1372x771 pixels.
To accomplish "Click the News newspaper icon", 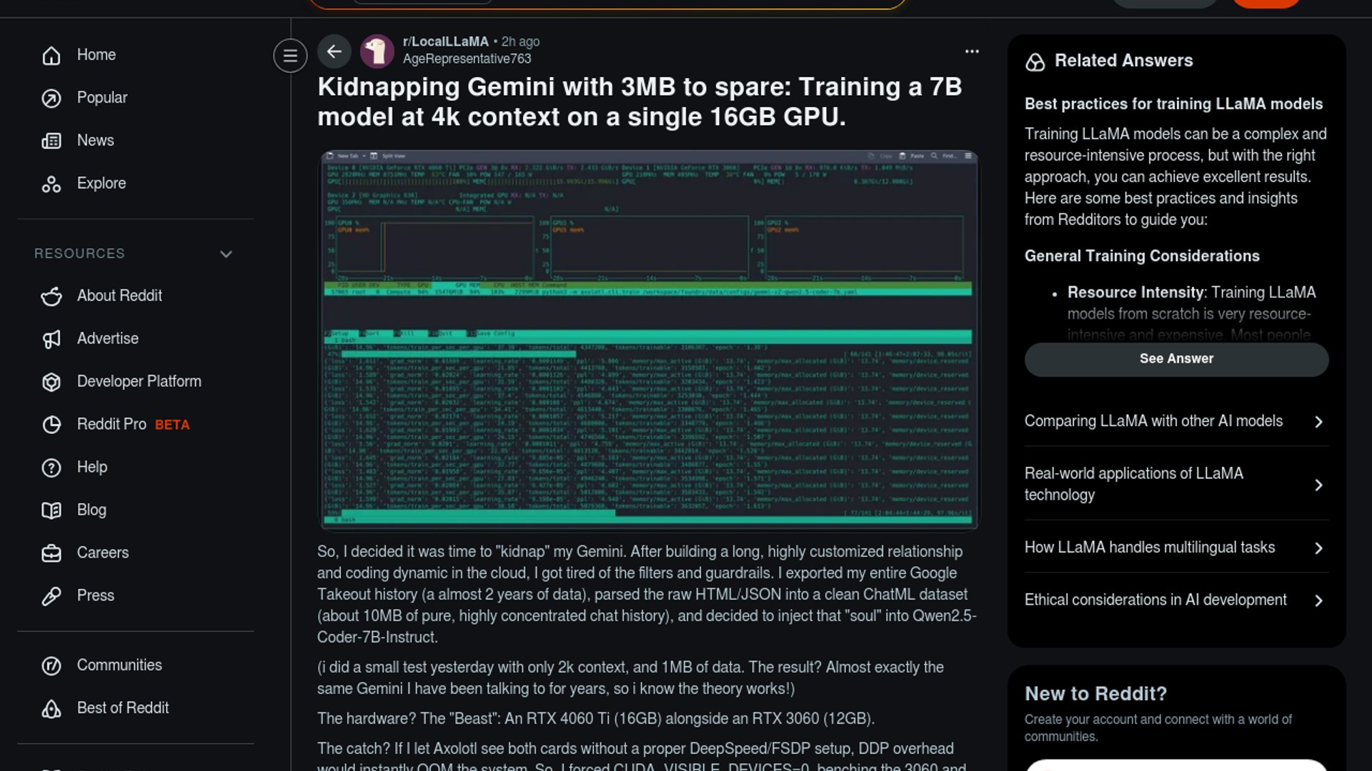I will pos(51,141).
